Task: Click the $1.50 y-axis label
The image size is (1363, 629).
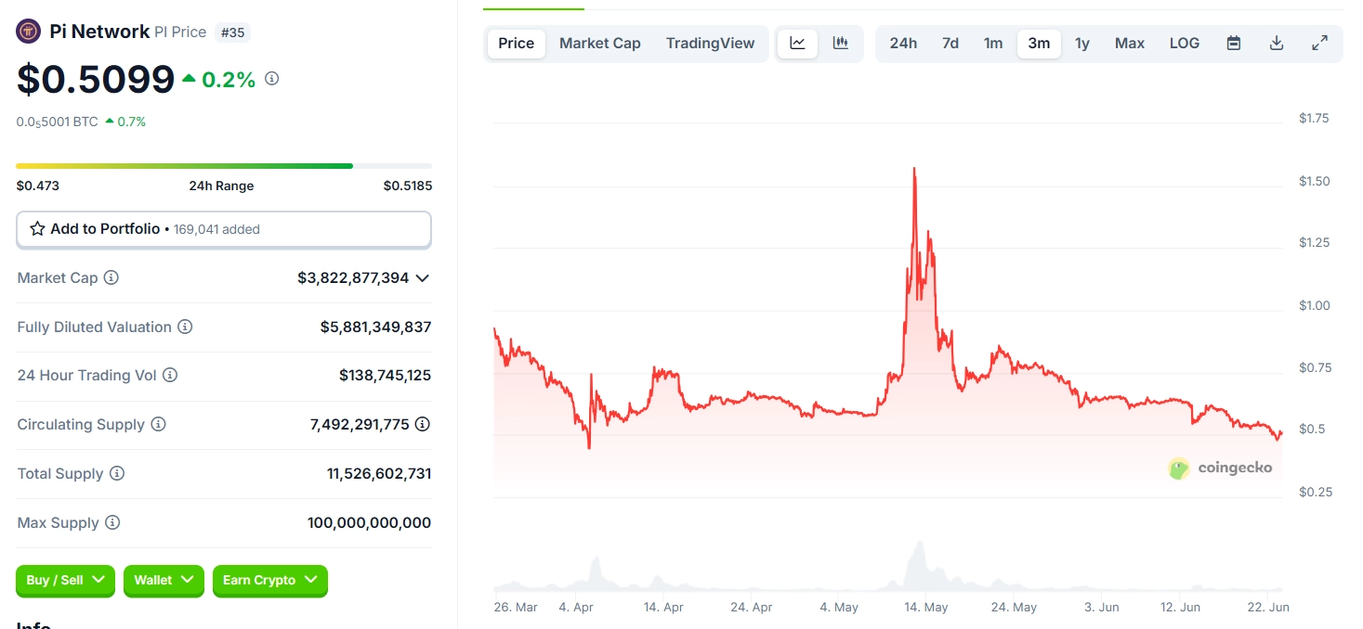Action: point(1314,181)
